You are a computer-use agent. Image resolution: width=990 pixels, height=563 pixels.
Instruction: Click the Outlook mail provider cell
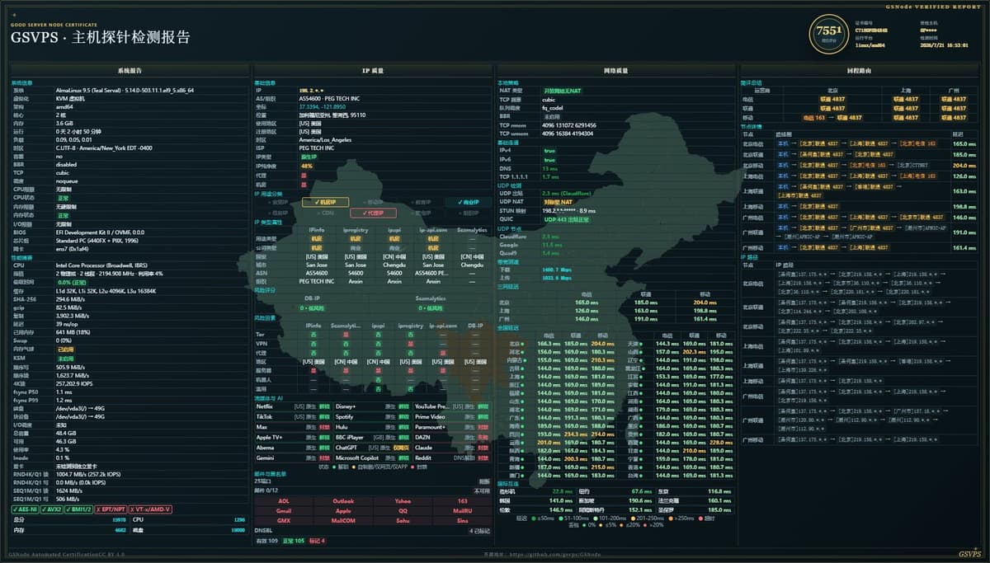343,501
